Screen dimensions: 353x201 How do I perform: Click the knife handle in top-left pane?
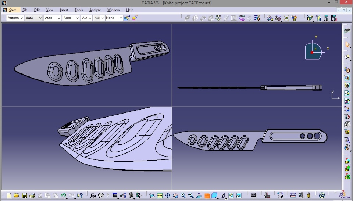click(149, 51)
